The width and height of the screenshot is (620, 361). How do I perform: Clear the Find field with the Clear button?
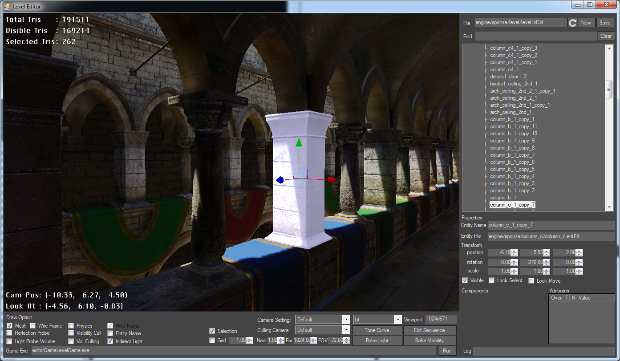[606, 36]
